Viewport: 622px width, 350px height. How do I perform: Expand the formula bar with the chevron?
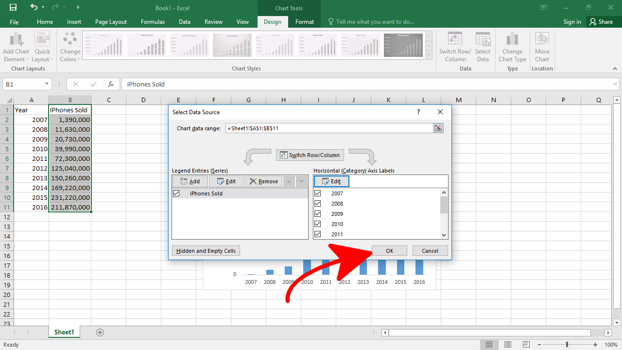[615, 84]
